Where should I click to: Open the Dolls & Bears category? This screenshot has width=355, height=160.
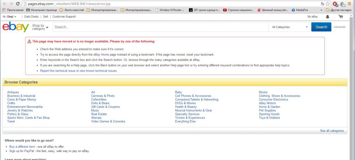coord(100,103)
